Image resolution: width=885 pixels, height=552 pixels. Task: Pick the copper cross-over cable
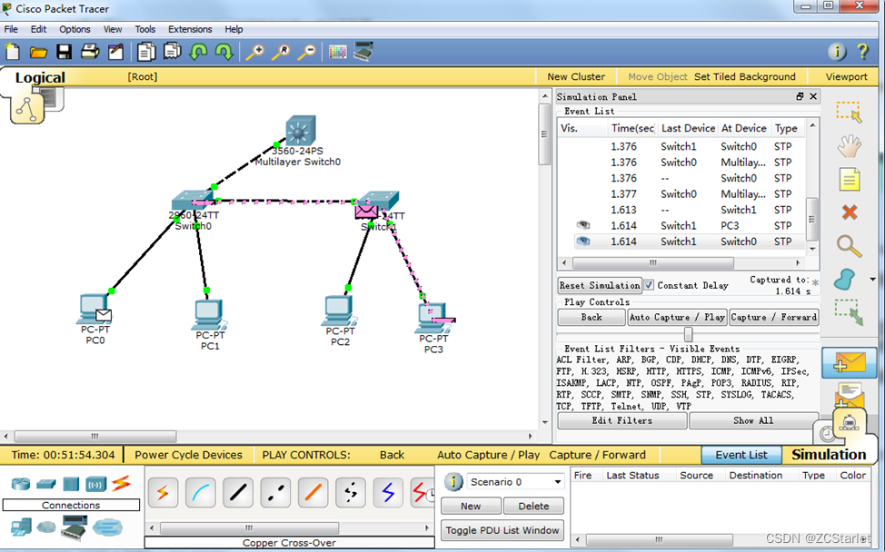[275, 492]
